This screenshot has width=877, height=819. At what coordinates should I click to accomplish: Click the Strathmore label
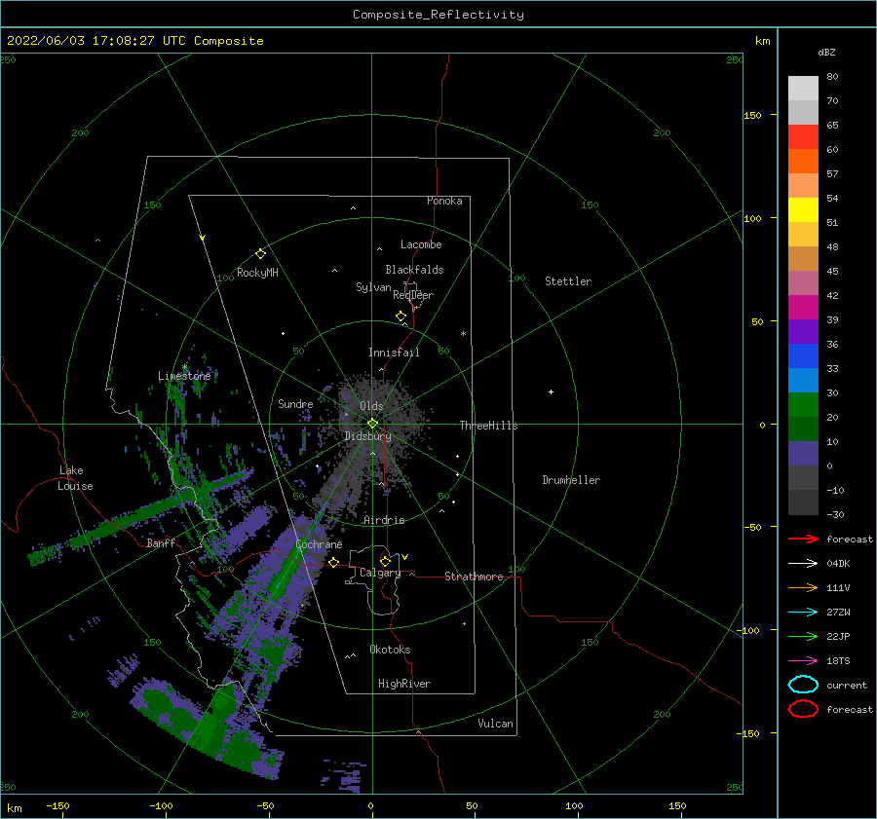click(x=474, y=577)
